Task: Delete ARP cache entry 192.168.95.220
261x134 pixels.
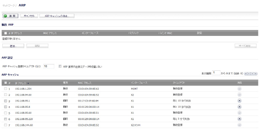Action: click(x=239, y=119)
